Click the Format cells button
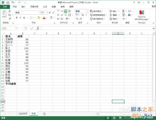Image resolution: width=156 pixels, height=120 pixels. (114, 19)
